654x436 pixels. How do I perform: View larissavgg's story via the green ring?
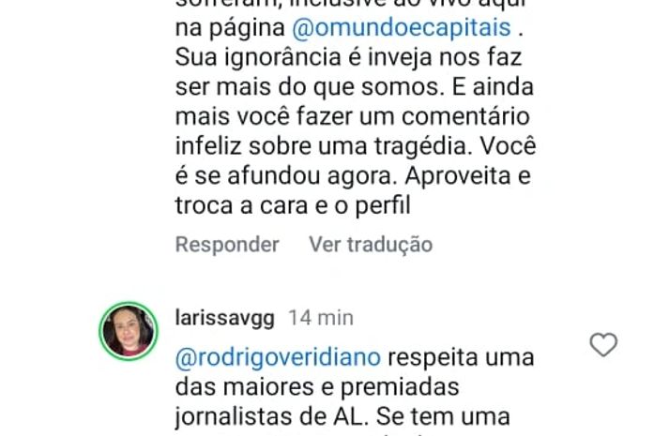click(x=129, y=331)
